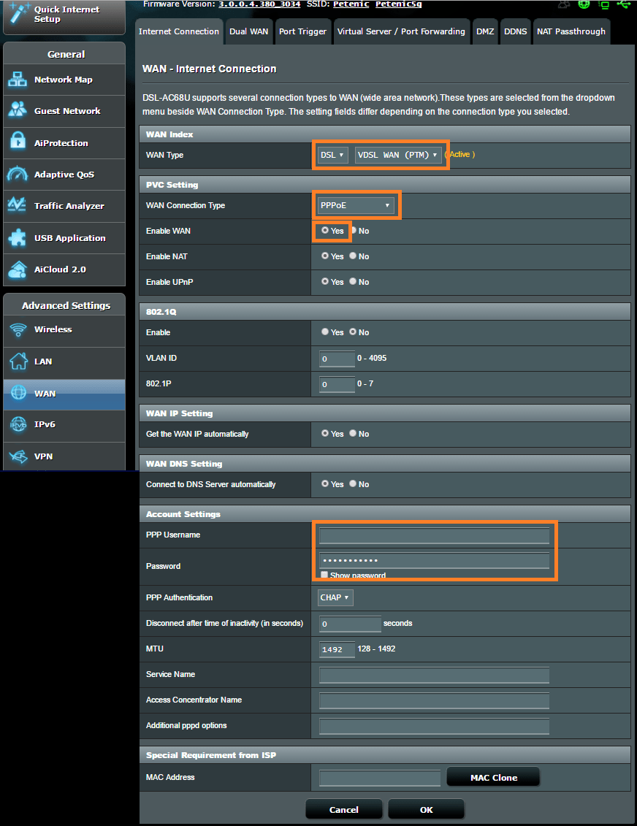The width and height of the screenshot is (637, 826).
Task: Click the internet status globe icon
Action: coord(583,5)
